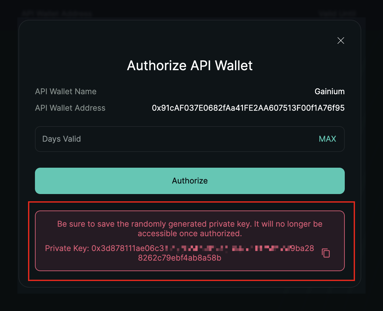Click the dimmed header behind dialog's top-right
The image size is (383, 311).
[337, 14]
